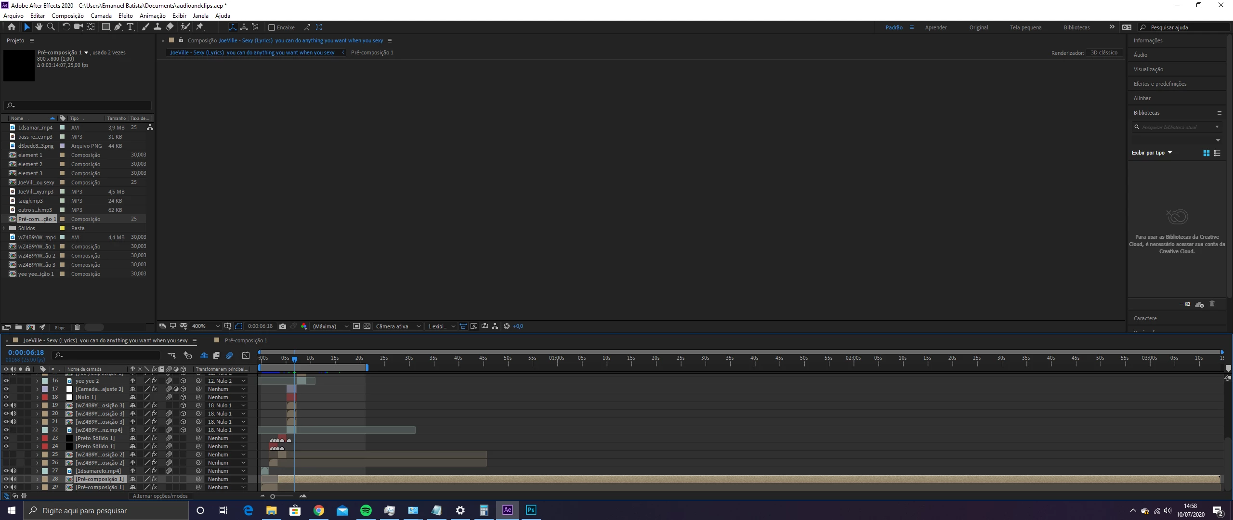Click the timeline zoom slider handle
This screenshot has width=1233, height=520.
coord(273,496)
